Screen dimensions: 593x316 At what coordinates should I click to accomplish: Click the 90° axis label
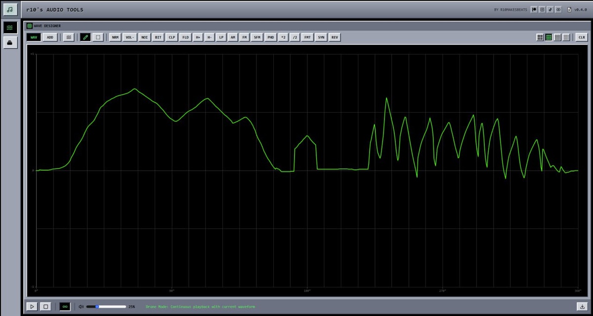(172, 291)
